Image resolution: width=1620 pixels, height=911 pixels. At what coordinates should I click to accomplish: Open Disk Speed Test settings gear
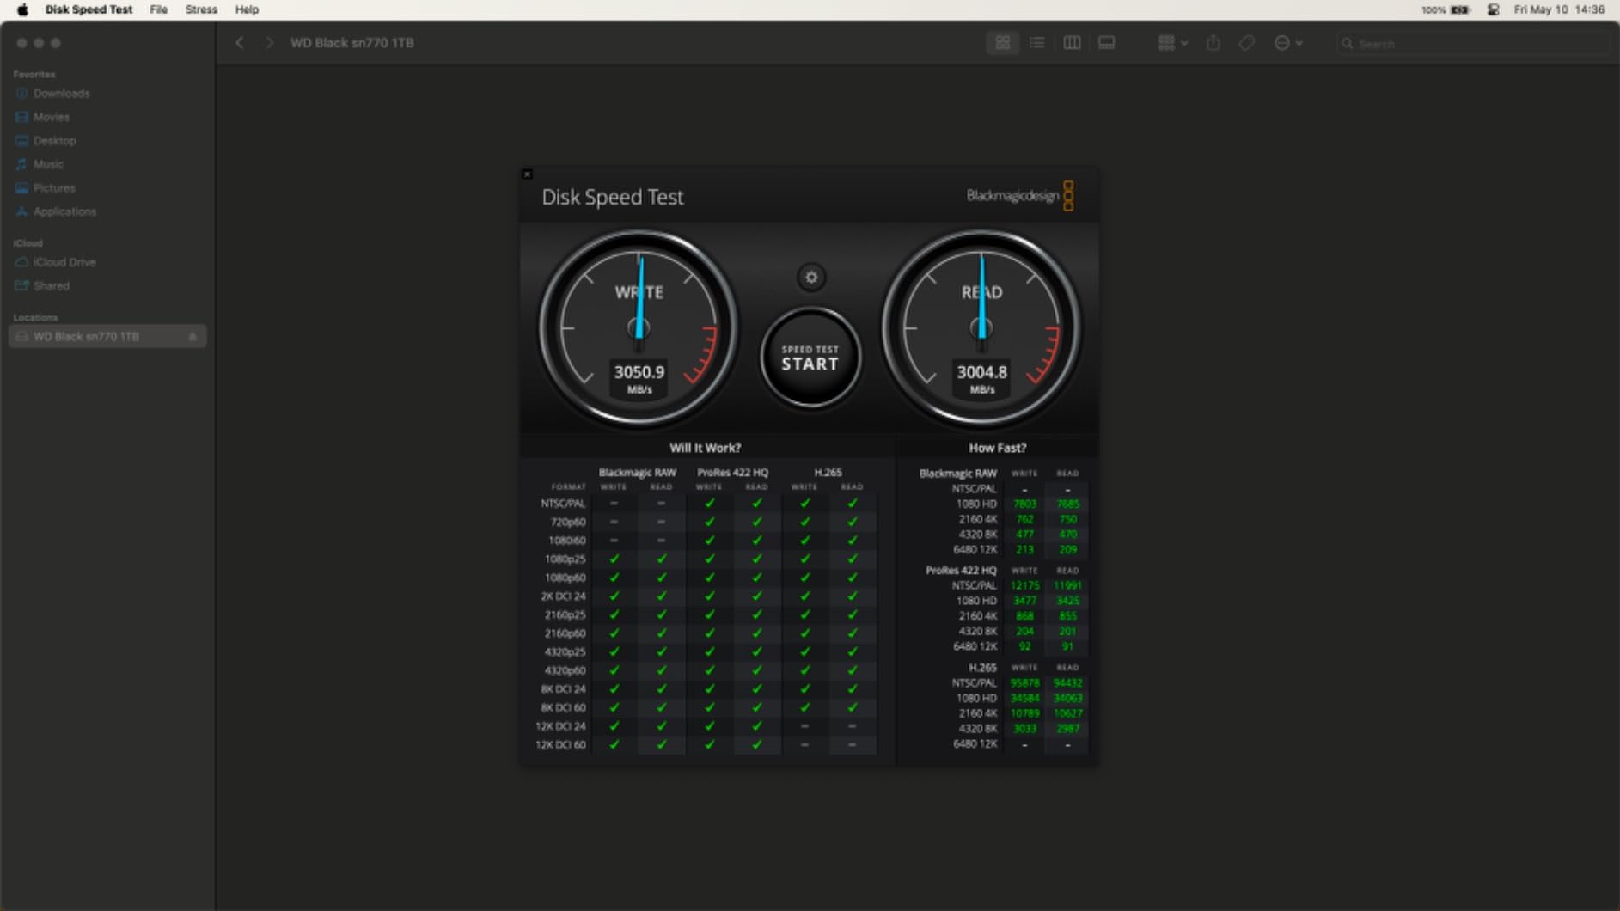(810, 278)
